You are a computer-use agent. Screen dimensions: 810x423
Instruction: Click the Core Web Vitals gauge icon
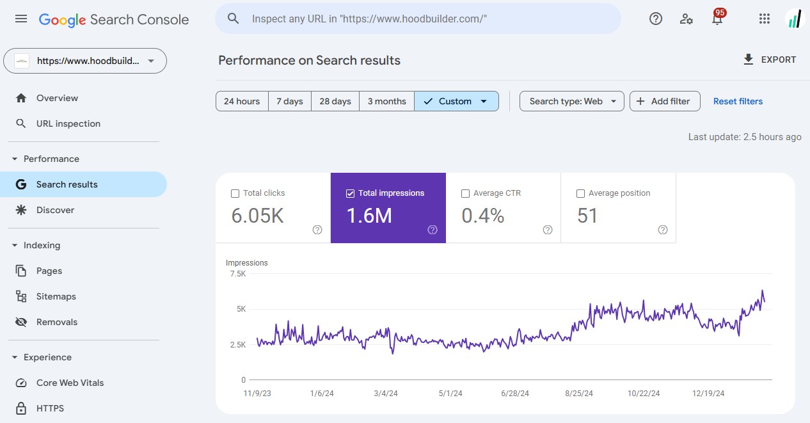(x=21, y=383)
